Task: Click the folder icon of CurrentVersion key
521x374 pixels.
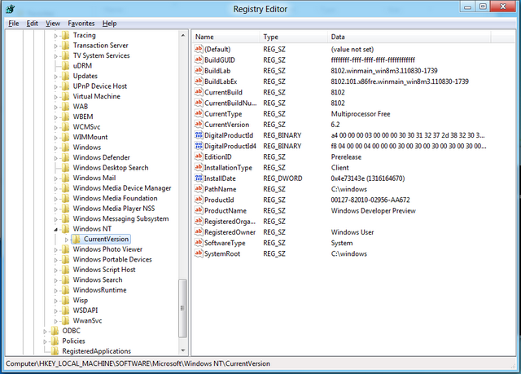Action: [x=76, y=239]
